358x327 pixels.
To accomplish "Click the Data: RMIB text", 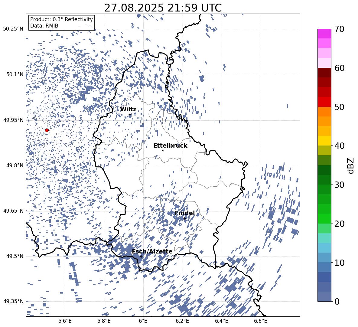I will pyautogui.click(x=44, y=26).
